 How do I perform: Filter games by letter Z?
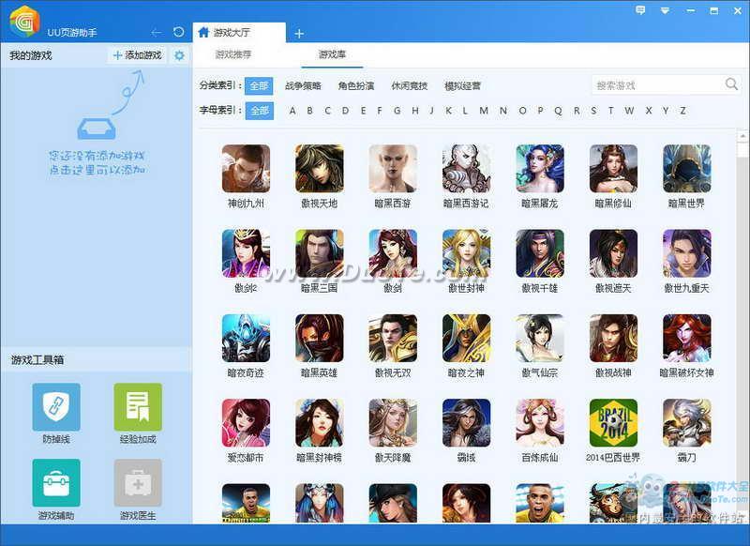[x=683, y=111]
